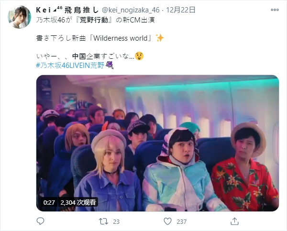Open the Kei profile avatar picture
287x231 pixels.
pyautogui.click(x=20, y=17)
